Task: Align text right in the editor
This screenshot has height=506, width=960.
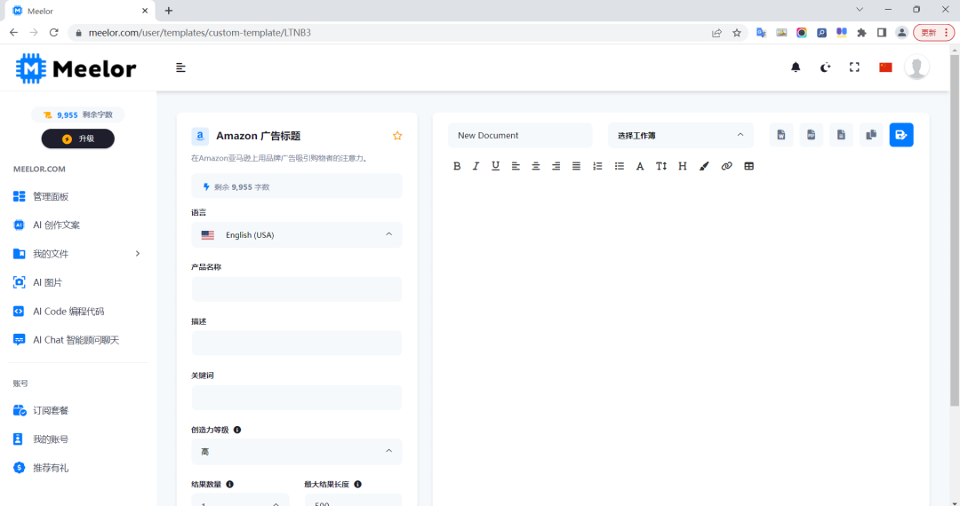Action: click(556, 166)
